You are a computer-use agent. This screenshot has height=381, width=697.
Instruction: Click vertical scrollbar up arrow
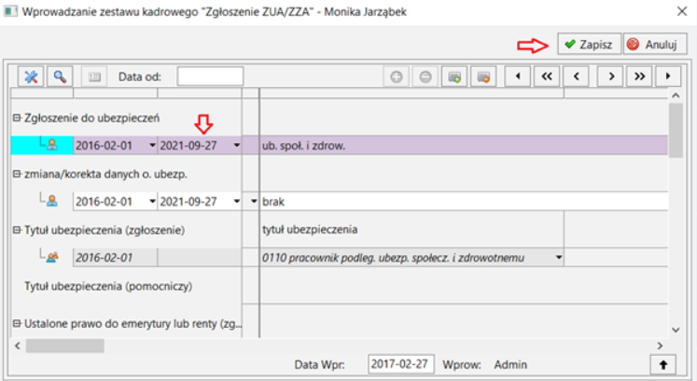coord(676,95)
